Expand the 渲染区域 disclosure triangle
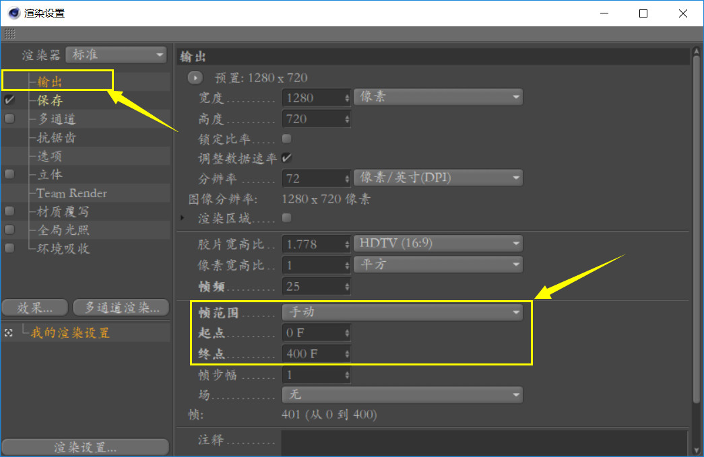Image resolution: width=704 pixels, height=457 pixels. (183, 218)
